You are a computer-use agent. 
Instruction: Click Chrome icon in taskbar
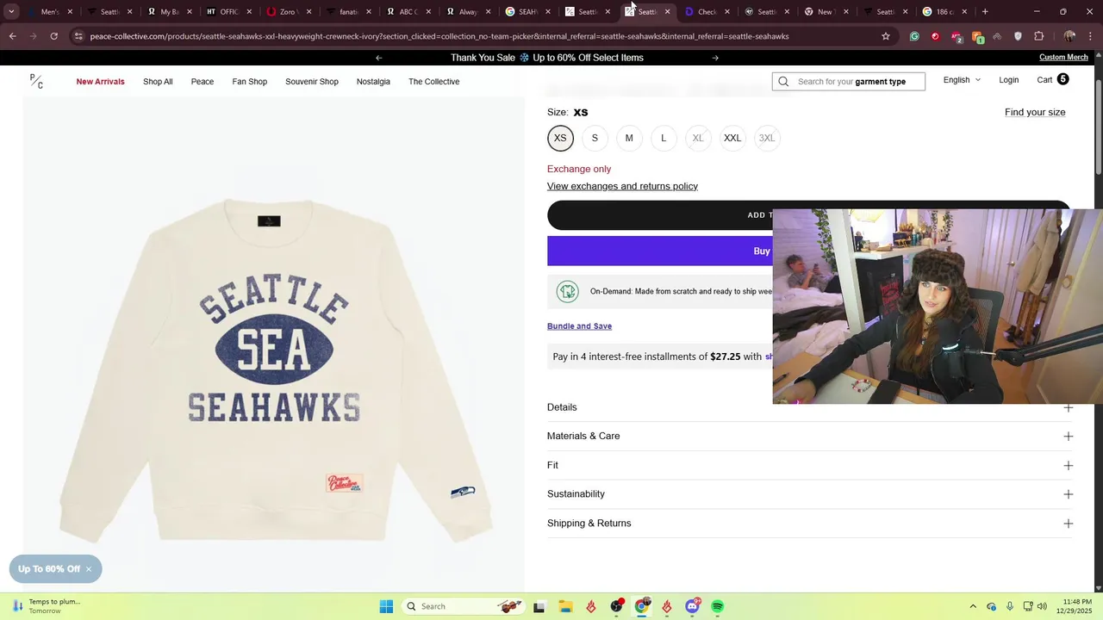[x=641, y=606]
